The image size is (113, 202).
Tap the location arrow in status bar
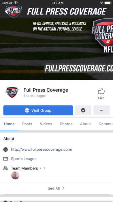point(101,3)
